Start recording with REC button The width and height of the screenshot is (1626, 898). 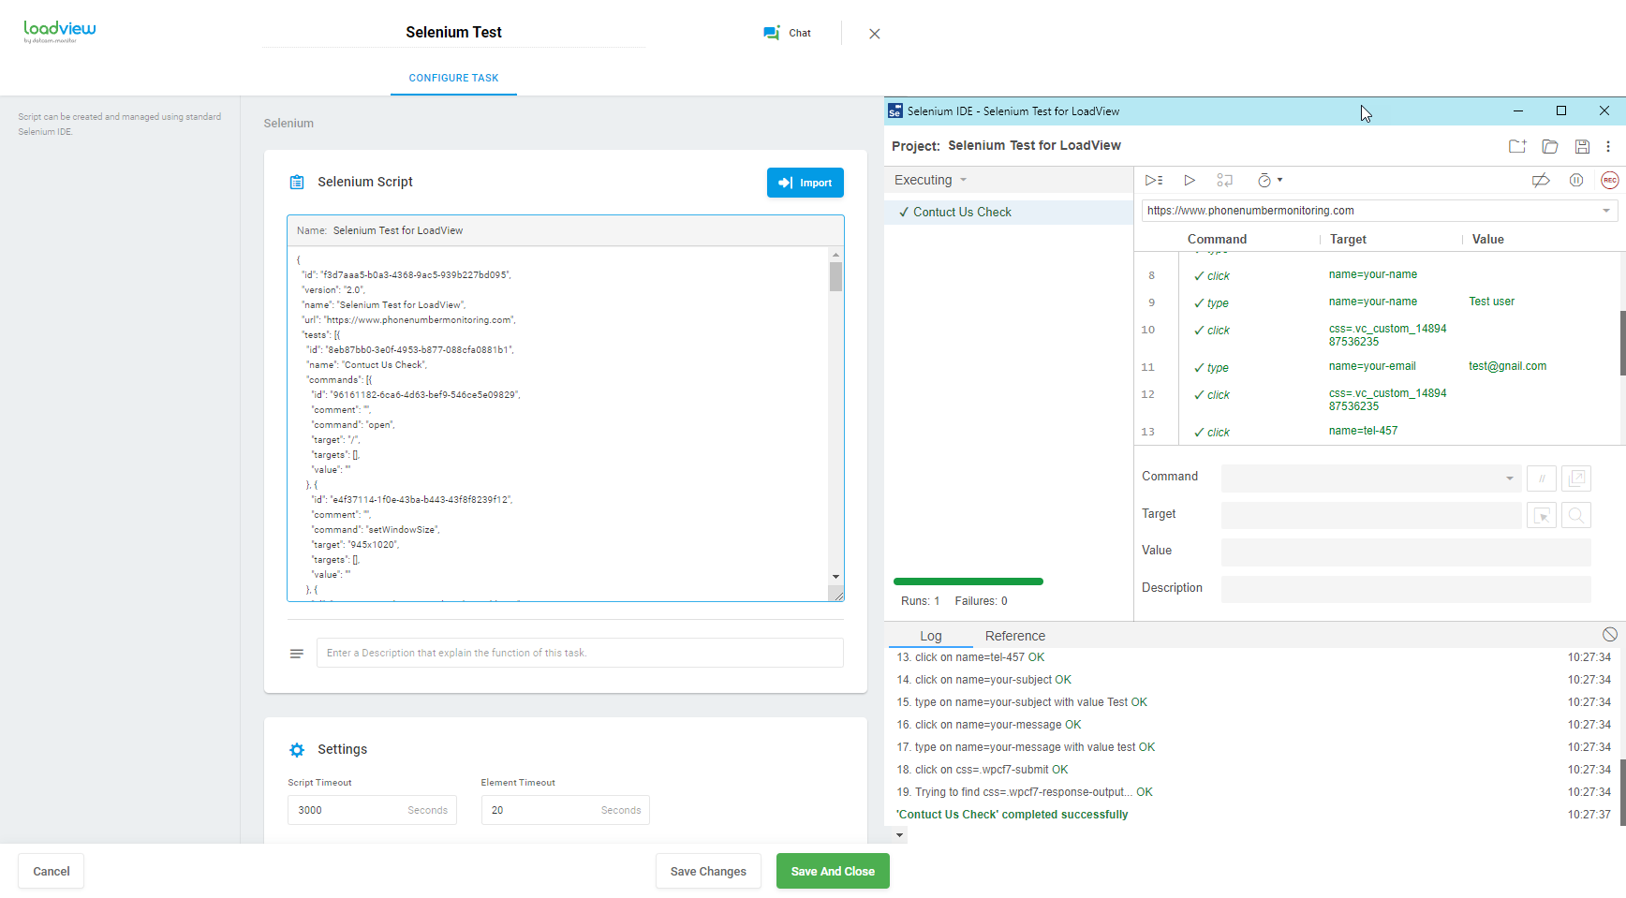pyautogui.click(x=1610, y=180)
